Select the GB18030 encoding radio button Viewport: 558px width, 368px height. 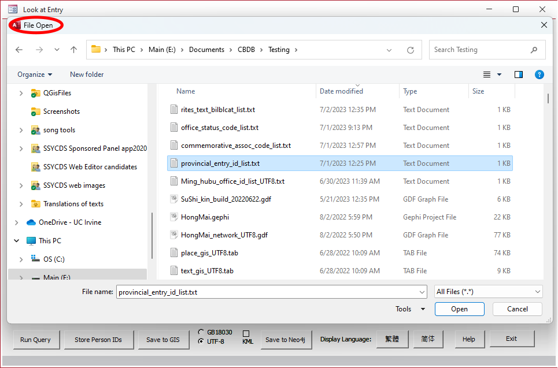tap(201, 332)
